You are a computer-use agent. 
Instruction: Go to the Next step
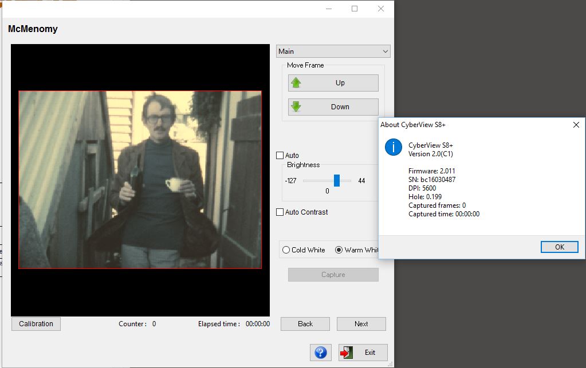361,324
